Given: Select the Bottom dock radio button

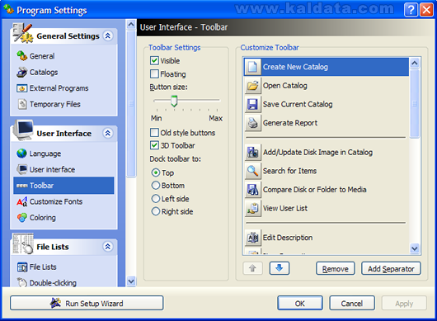Looking at the screenshot, I should [156, 186].
